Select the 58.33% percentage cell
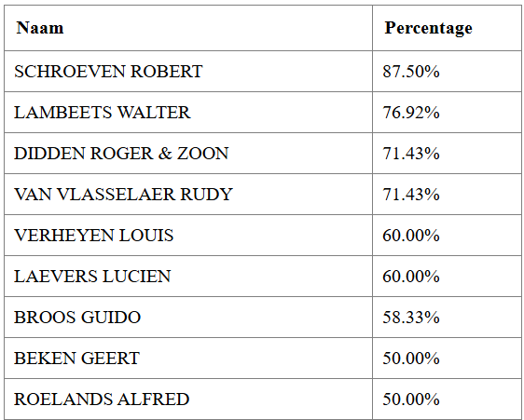The height and width of the screenshot is (420, 524). pyautogui.click(x=447, y=318)
